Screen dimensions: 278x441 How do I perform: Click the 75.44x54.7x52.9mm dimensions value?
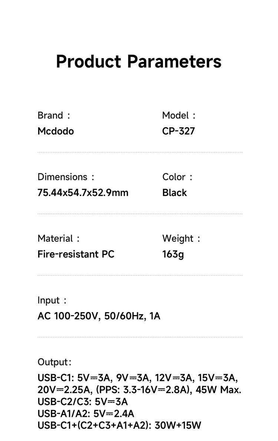tap(83, 193)
